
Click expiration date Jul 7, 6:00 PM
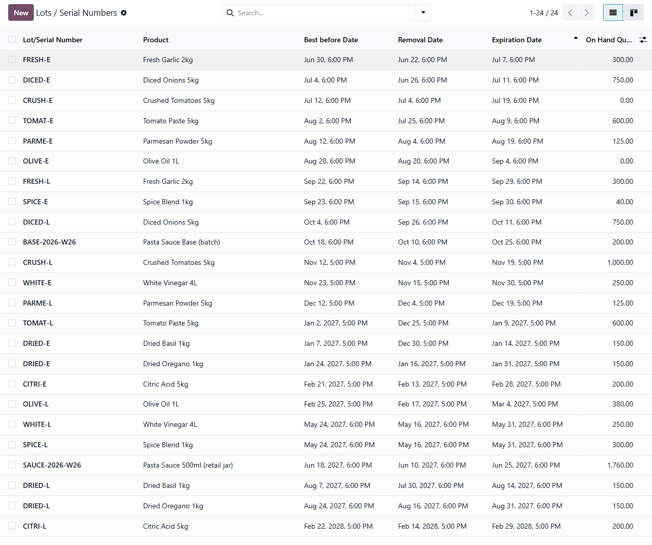513,60
